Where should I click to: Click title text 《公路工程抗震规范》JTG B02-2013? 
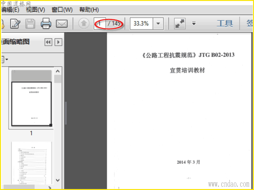point(188,55)
